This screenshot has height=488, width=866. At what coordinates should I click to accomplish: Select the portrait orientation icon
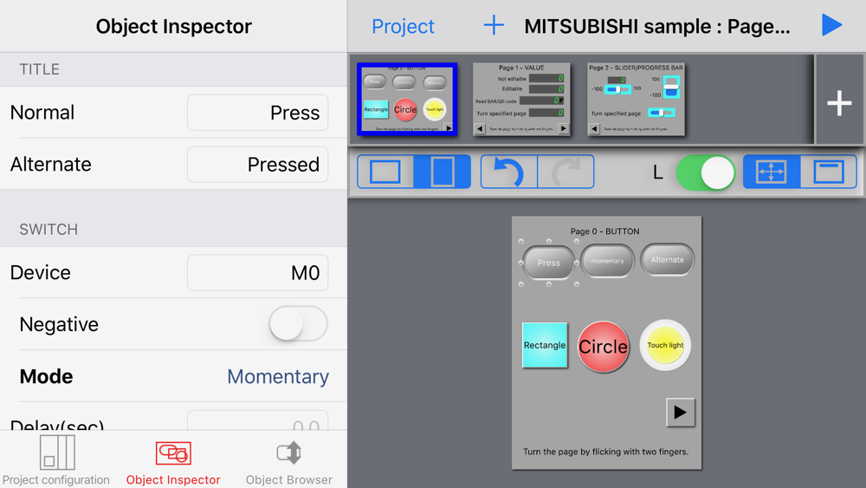coord(443,172)
